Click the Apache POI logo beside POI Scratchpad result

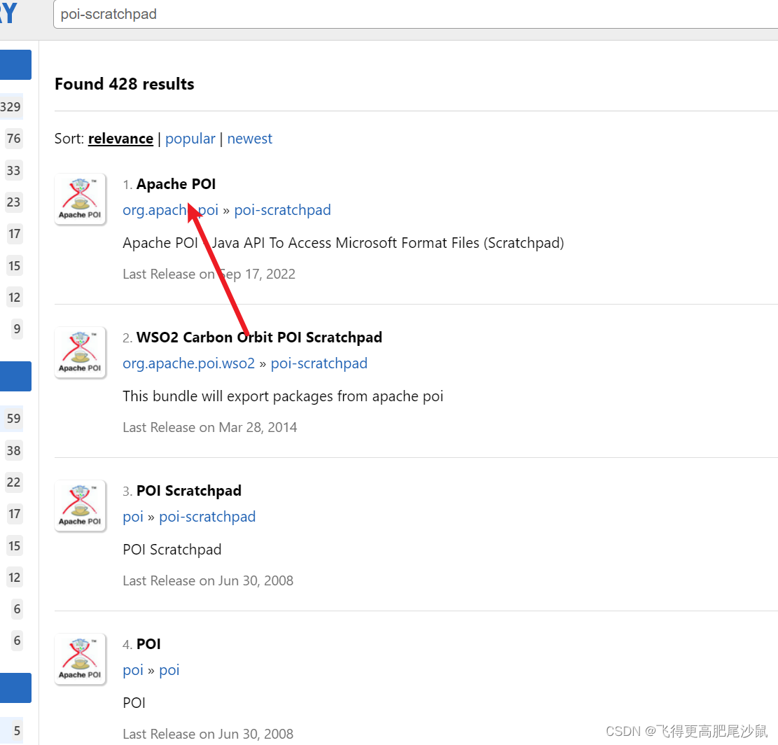(x=80, y=506)
